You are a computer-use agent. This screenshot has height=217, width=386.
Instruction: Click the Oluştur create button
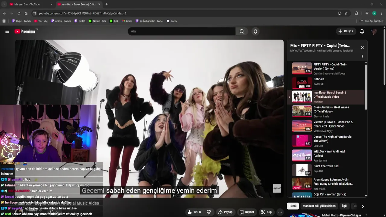click(346, 31)
